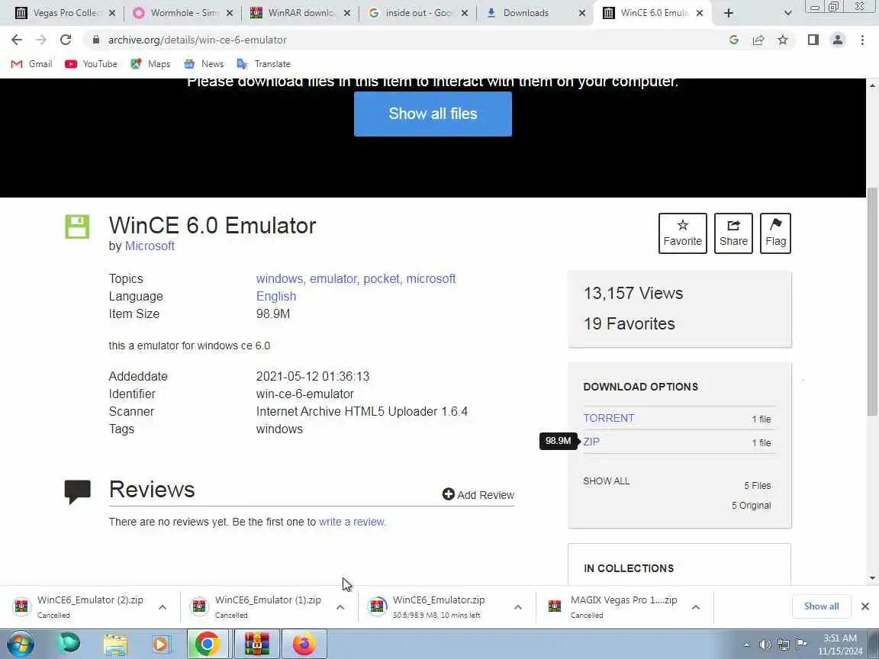Click the page vertical scrollbar thumb
The image size is (879, 659).
point(871,301)
